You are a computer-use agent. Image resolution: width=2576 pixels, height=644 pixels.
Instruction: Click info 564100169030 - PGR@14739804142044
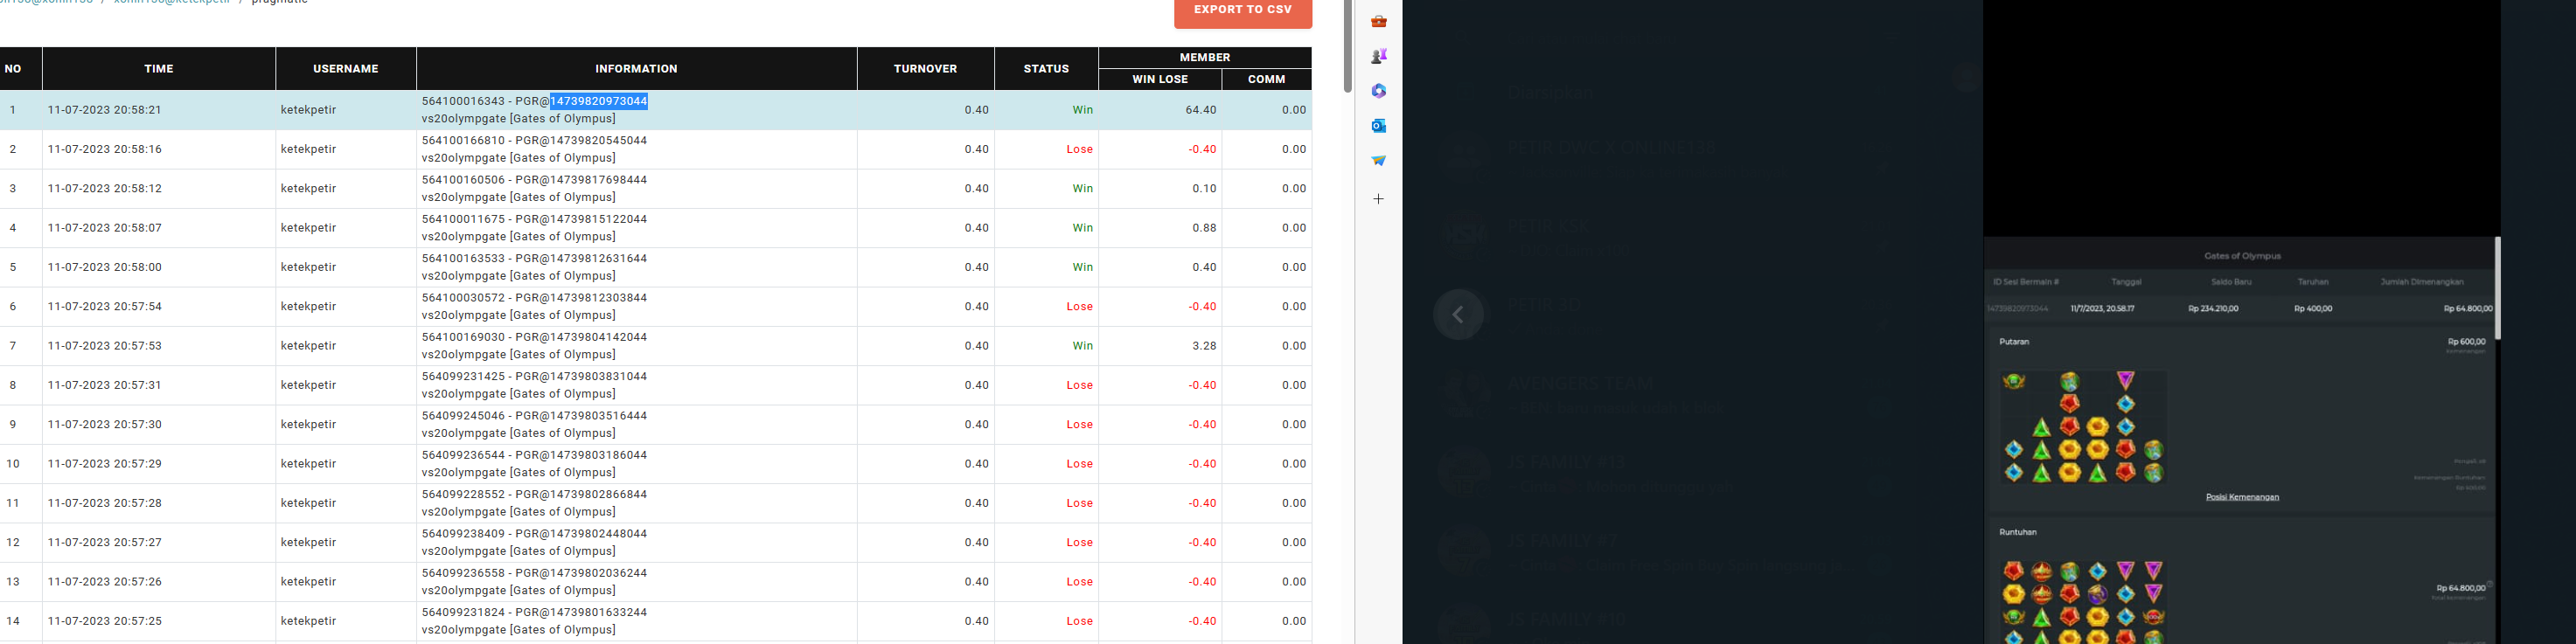coord(534,337)
